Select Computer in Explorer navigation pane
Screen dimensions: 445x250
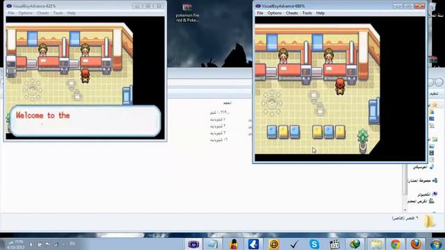[x=428, y=194]
